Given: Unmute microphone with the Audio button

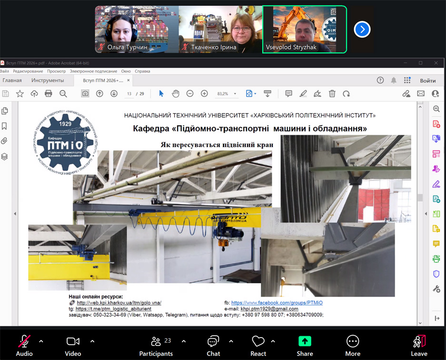Looking at the screenshot, I should pos(24,341).
